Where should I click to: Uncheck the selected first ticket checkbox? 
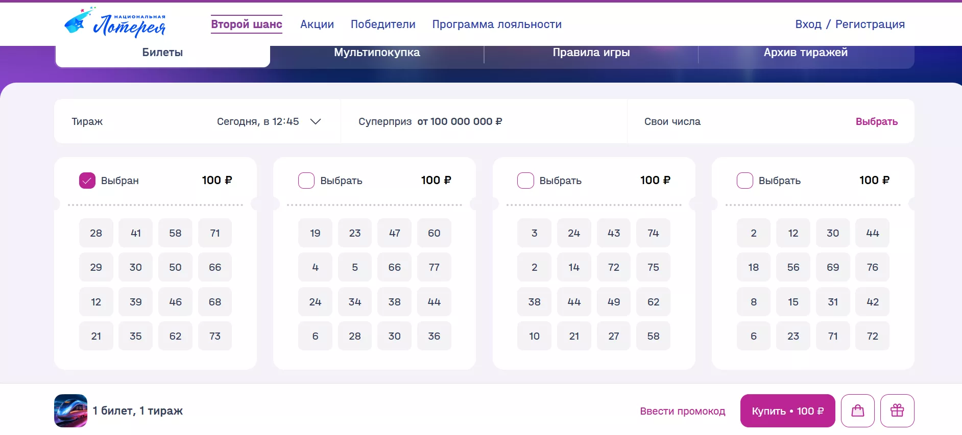point(87,181)
